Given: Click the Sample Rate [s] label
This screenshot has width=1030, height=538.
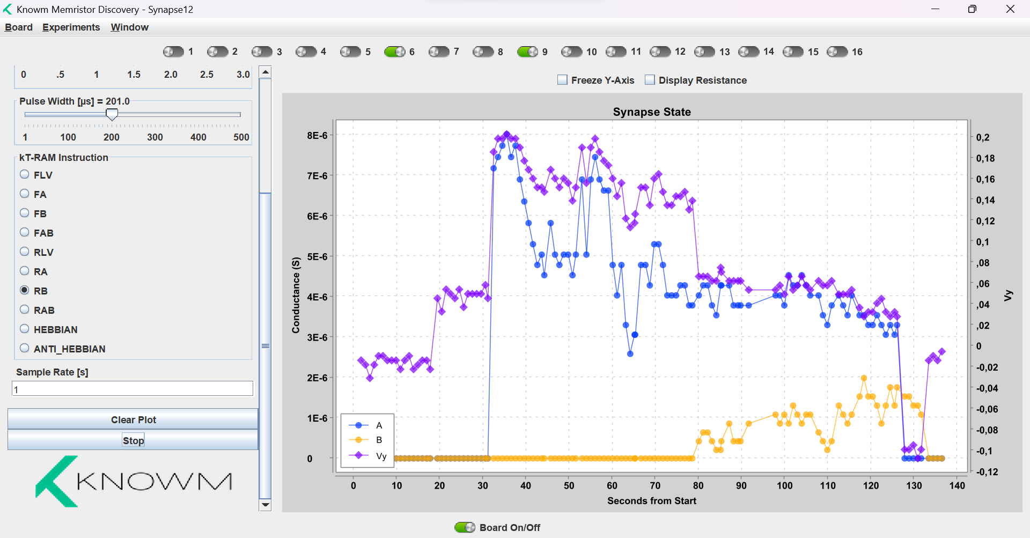Looking at the screenshot, I should pyautogui.click(x=52, y=372).
